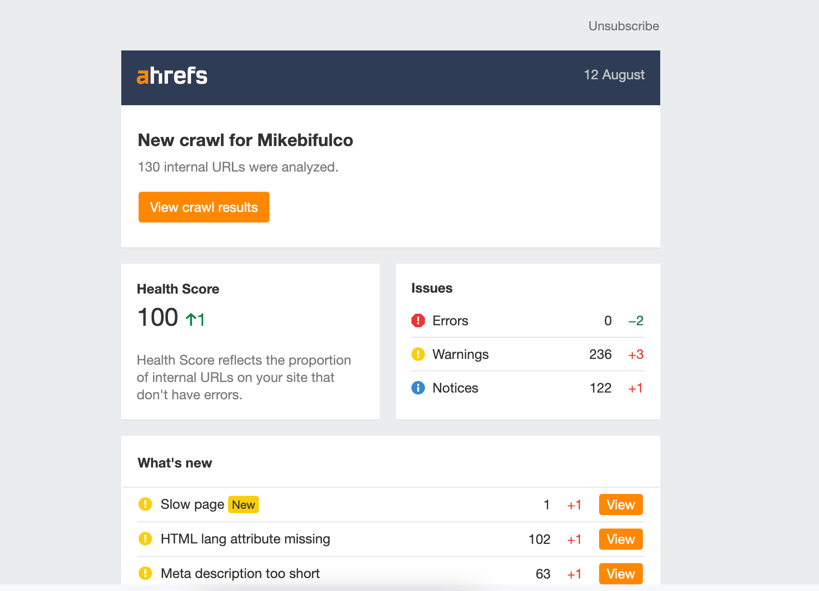Open the crawl results
This screenshot has height=591, width=819.
coord(204,207)
